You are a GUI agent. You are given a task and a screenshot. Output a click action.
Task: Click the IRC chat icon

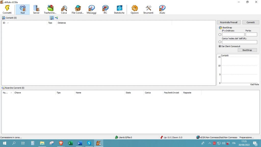(105, 8)
